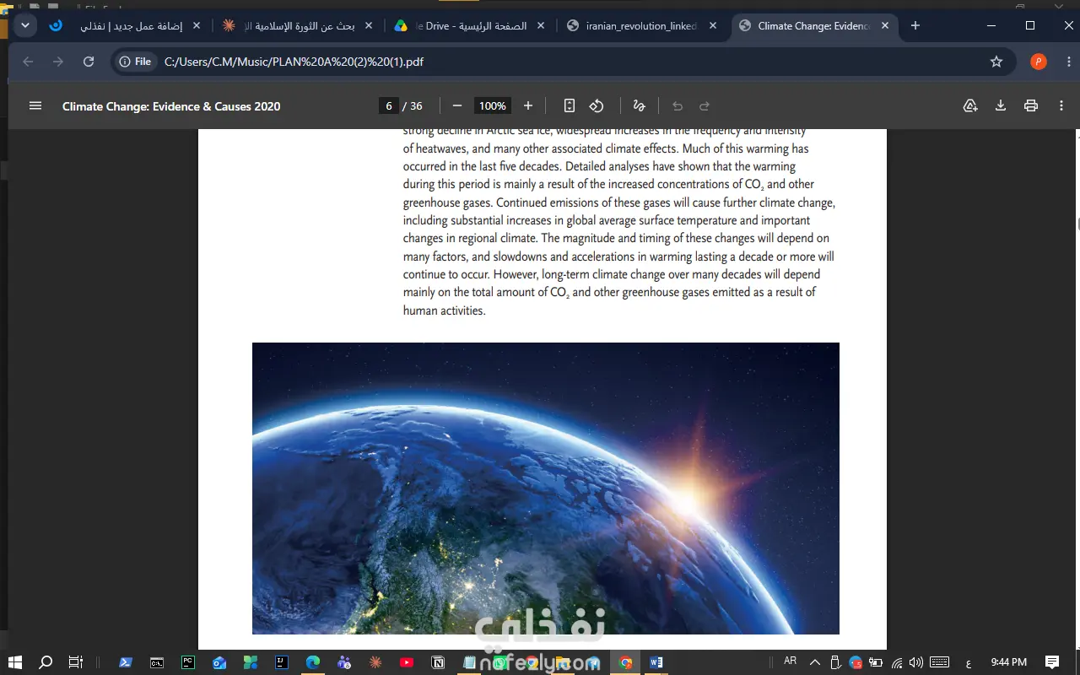
Task: Click the page number field showing 6
Action: 389,105
